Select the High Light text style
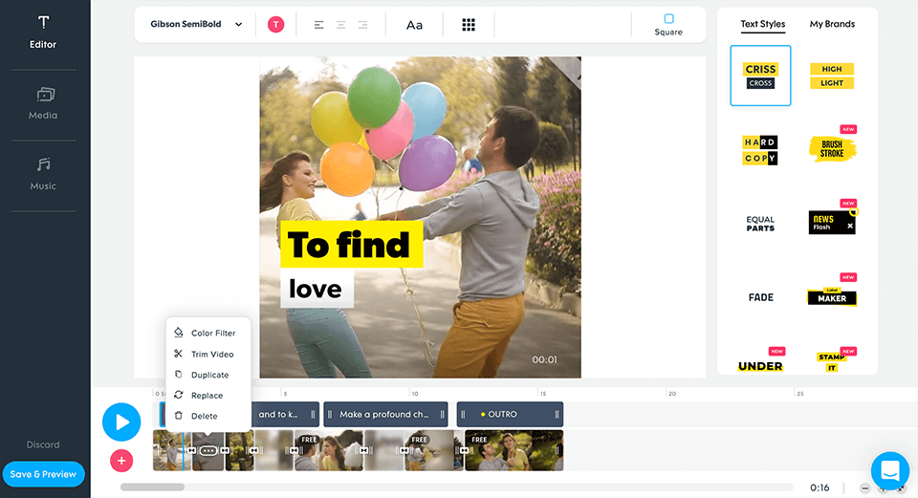The image size is (918, 498). pyautogui.click(x=832, y=76)
